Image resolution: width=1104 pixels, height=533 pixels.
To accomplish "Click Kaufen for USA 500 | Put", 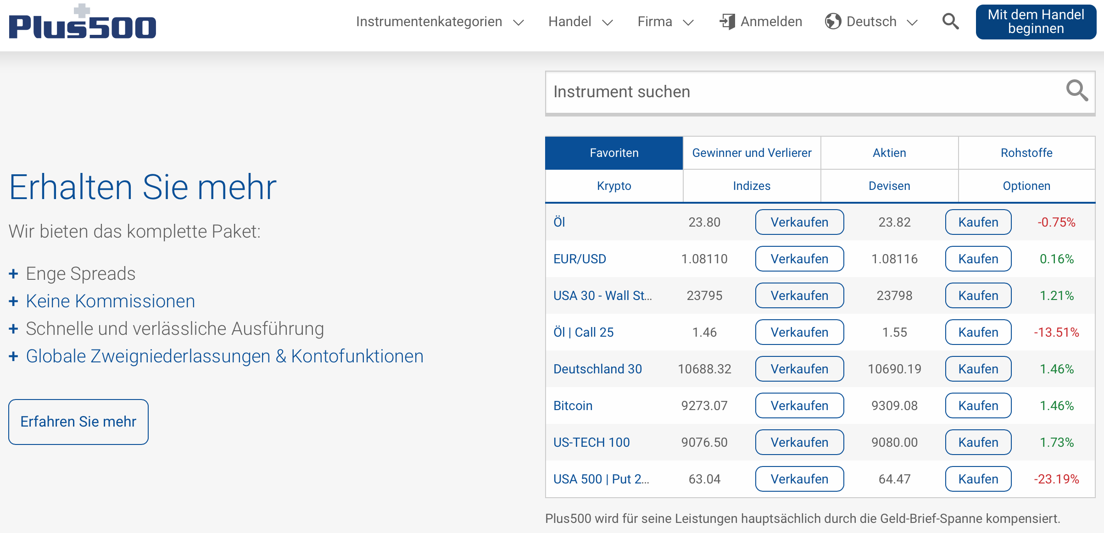I will point(978,479).
